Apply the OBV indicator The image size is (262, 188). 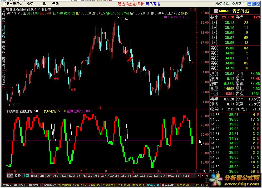pyautogui.click(x=90, y=176)
